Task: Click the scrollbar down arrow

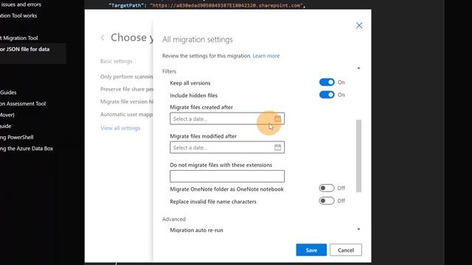Action: [358, 229]
